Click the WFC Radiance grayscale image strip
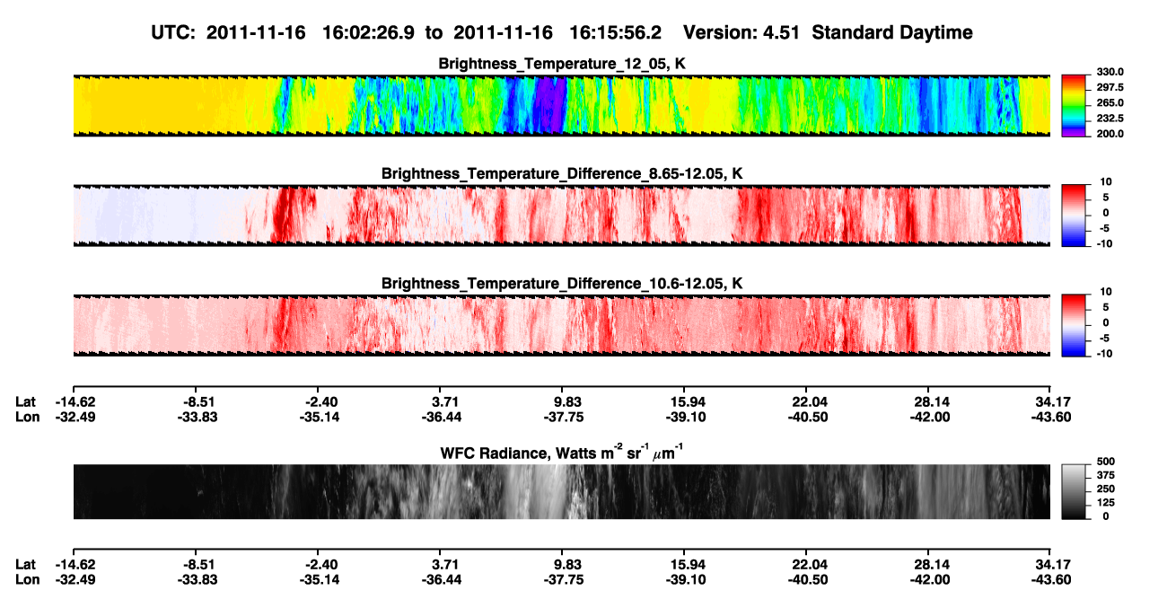 click(561, 492)
